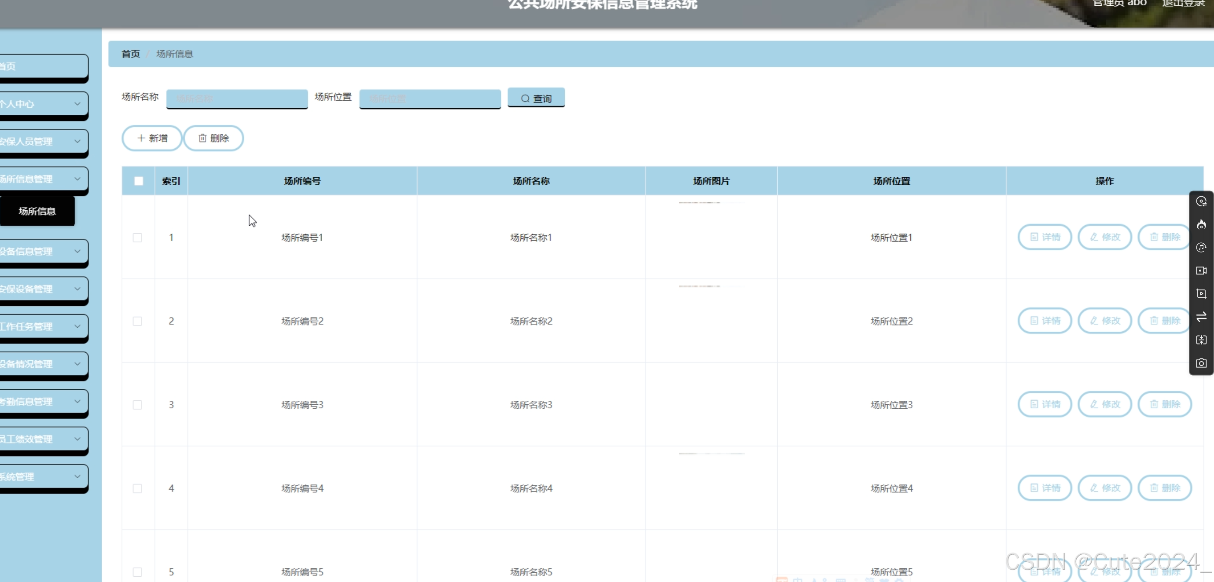Expand the 考勤信息管理 menu chevron
The image size is (1214, 582).
pyautogui.click(x=77, y=401)
